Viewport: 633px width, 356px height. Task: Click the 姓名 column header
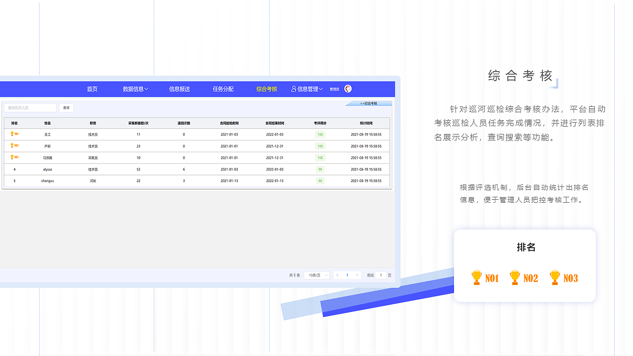click(x=47, y=123)
